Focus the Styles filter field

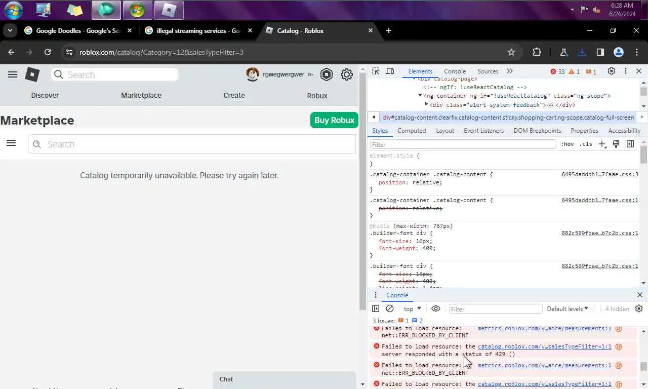click(463, 144)
